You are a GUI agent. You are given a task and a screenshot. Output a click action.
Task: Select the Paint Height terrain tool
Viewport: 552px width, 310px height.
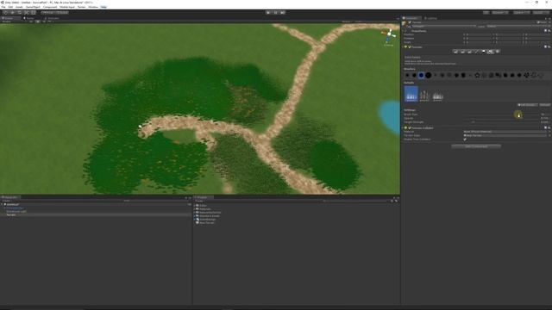coord(462,52)
